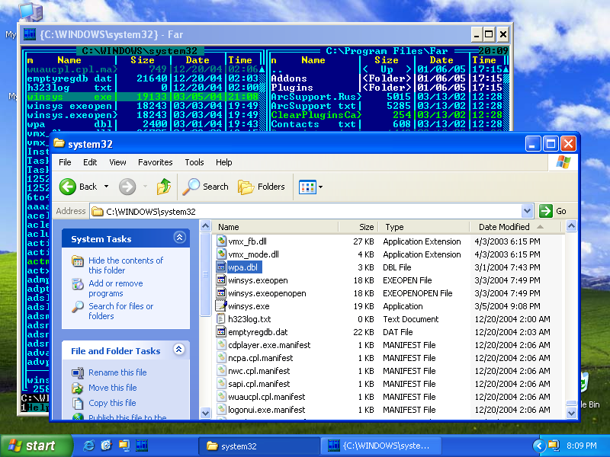Image resolution: width=610 pixels, height=457 pixels.
Task: Open the Back button history dropdown
Action: (x=106, y=187)
